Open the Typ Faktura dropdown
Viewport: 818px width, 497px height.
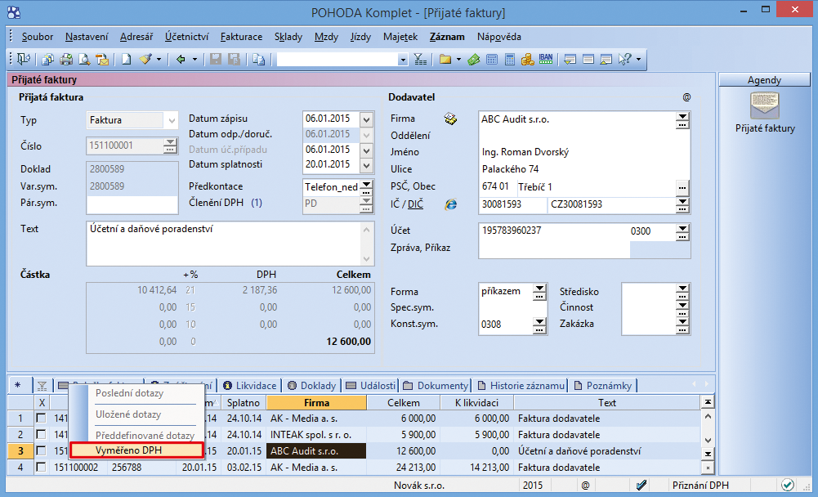[x=171, y=120]
